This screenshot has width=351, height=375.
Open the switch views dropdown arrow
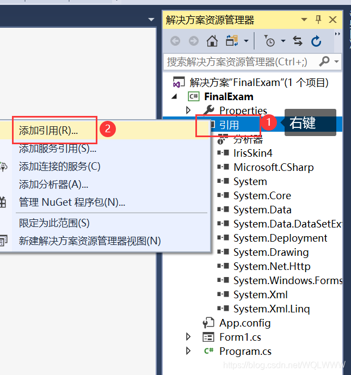coord(246,41)
